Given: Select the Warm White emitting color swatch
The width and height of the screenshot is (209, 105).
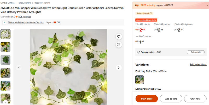Looking at the screenshot, I should point(140,80).
